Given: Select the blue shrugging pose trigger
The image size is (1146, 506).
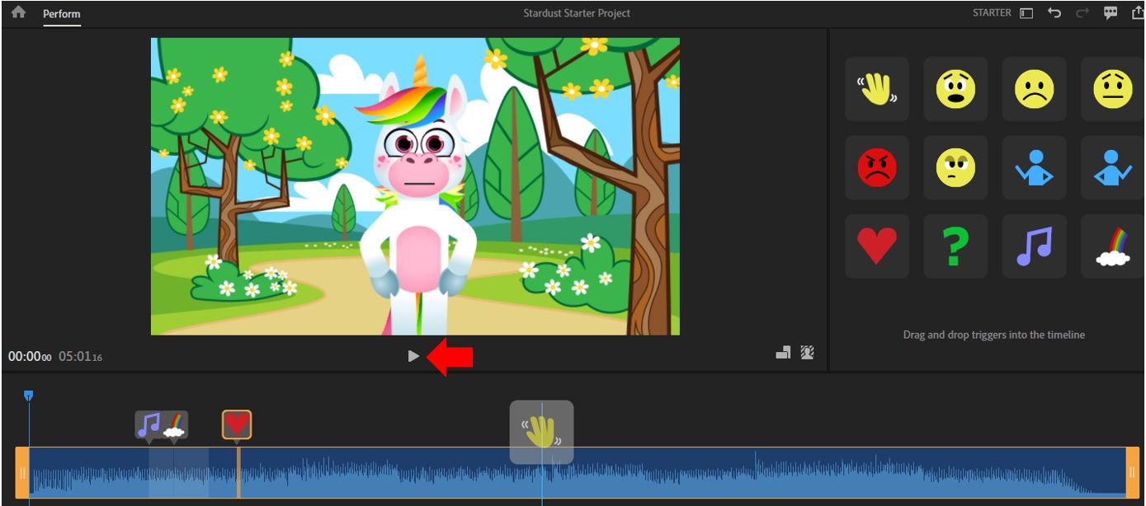Looking at the screenshot, I should (1113, 167).
